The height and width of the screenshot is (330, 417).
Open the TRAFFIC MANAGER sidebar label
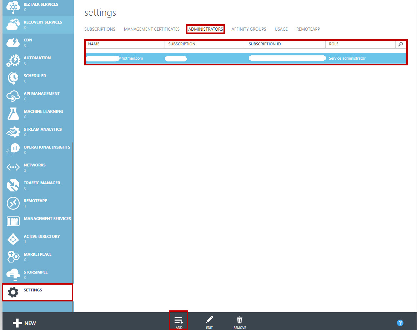point(42,183)
